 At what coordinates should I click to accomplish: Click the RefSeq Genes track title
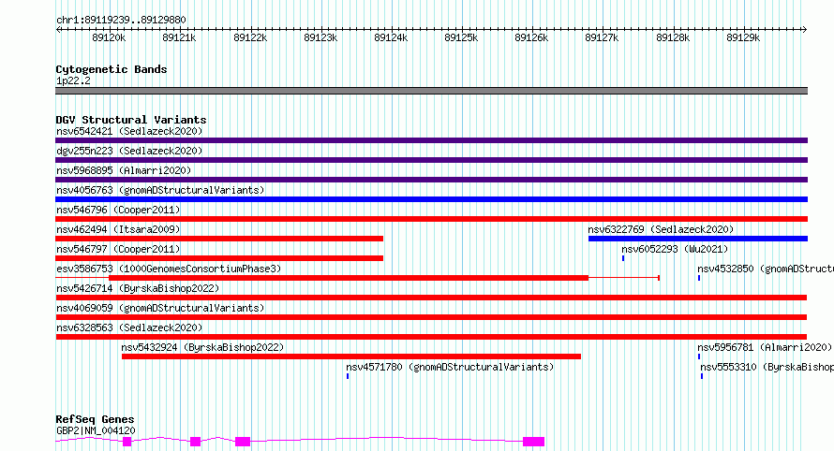(x=95, y=419)
